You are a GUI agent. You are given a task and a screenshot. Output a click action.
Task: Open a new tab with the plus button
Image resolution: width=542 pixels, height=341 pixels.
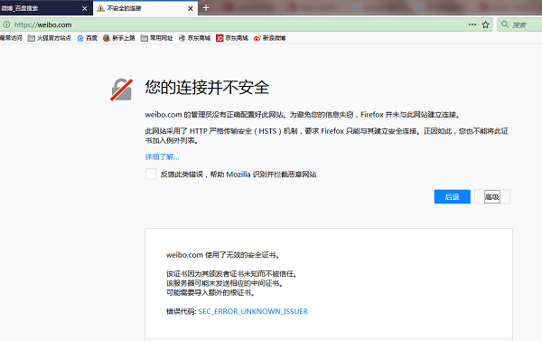pyautogui.click(x=206, y=7)
